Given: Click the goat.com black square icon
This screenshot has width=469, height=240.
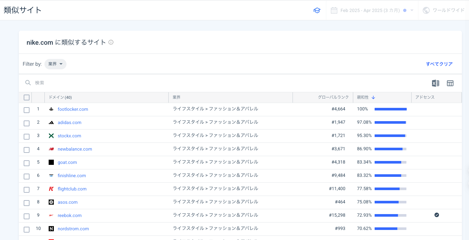Looking at the screenshot, I should (51, 162).
